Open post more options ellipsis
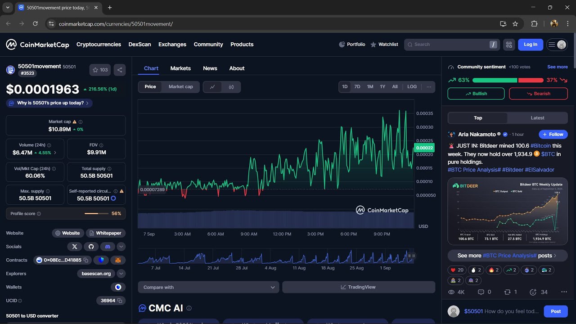 click(564, 292)
